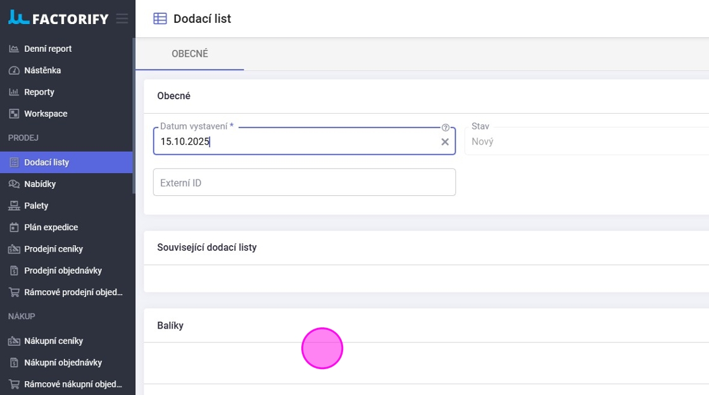
Task: Click the Dodací list table icon
Action: (x=160, y=19)
